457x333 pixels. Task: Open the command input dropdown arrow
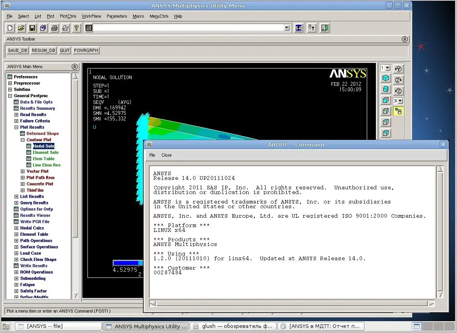(x=287, y=28)
